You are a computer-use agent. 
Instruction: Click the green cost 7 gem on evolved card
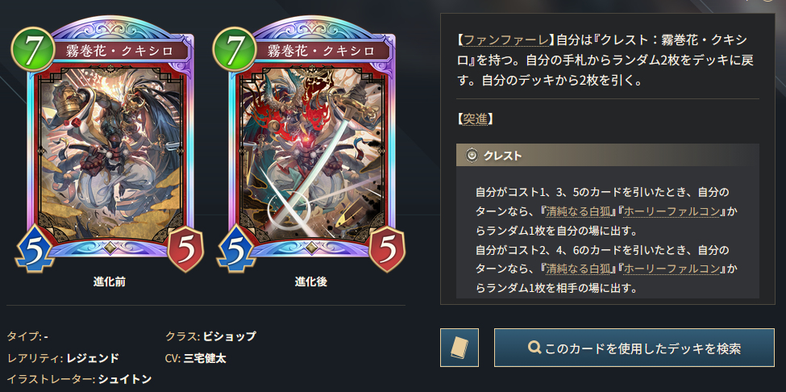click(x=235, y=49)
